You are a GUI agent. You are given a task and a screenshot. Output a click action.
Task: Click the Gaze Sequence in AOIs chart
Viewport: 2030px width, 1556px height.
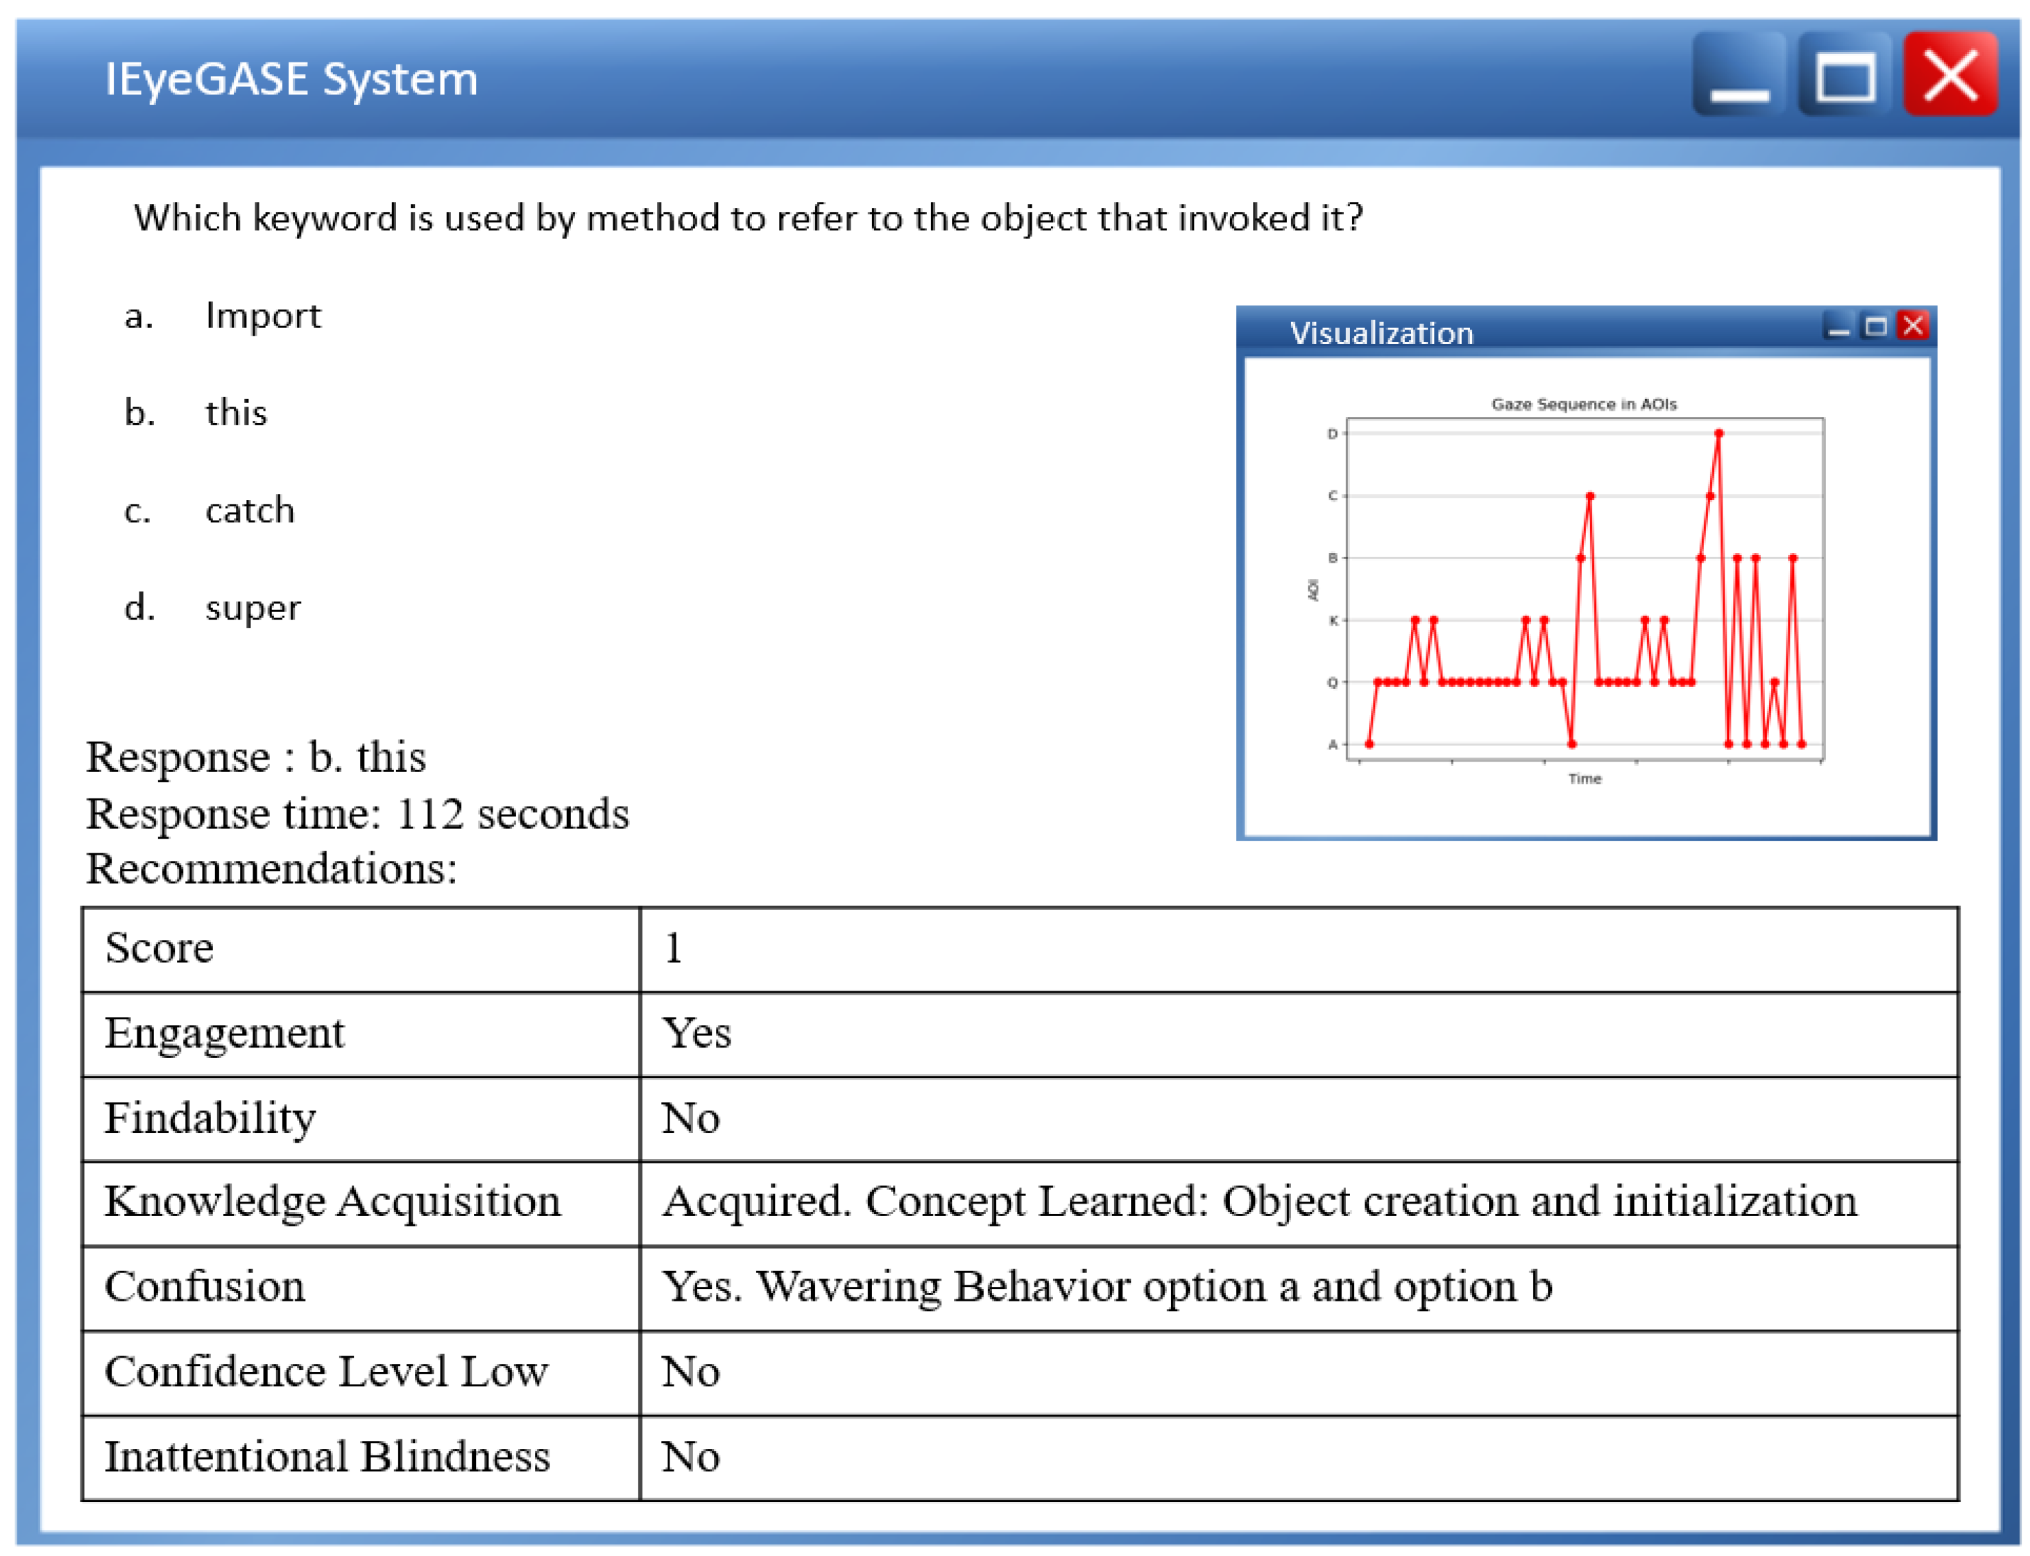(x=1584, y=592)
